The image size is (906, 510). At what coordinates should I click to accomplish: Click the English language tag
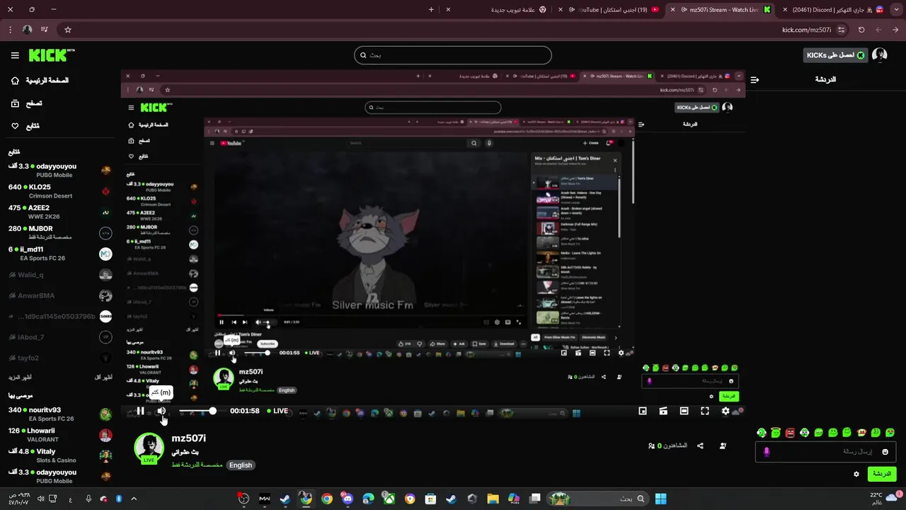241,465
